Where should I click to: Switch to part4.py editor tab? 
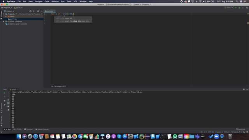pyautogui.click(x=49, y=11)
